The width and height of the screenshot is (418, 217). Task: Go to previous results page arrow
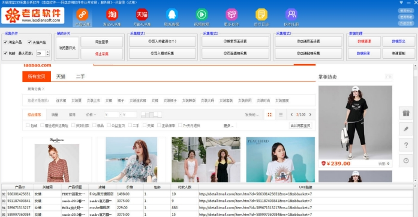(291, 114)
